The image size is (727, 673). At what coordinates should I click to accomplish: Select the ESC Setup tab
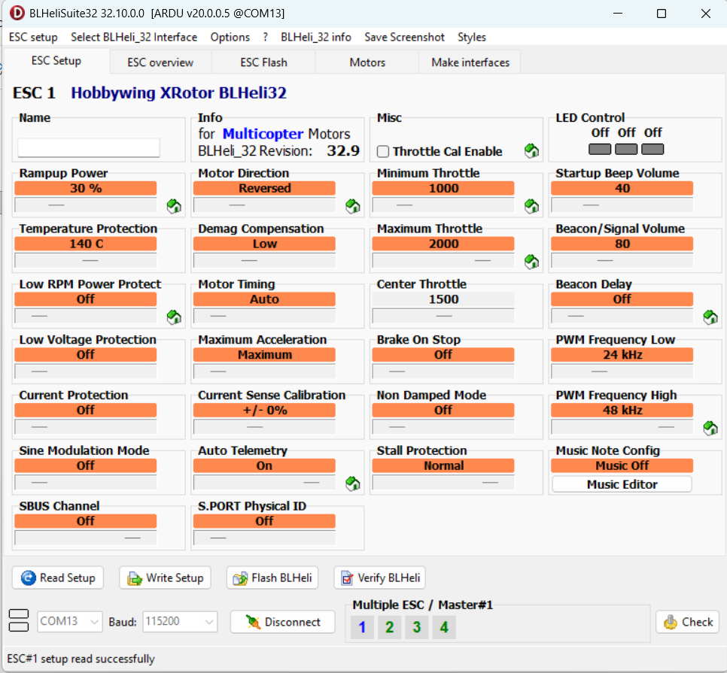[x=56, y=61]
